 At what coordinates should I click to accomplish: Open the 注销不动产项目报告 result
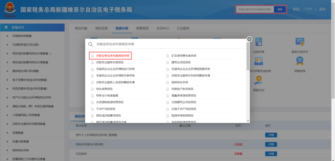coord(184,109)
